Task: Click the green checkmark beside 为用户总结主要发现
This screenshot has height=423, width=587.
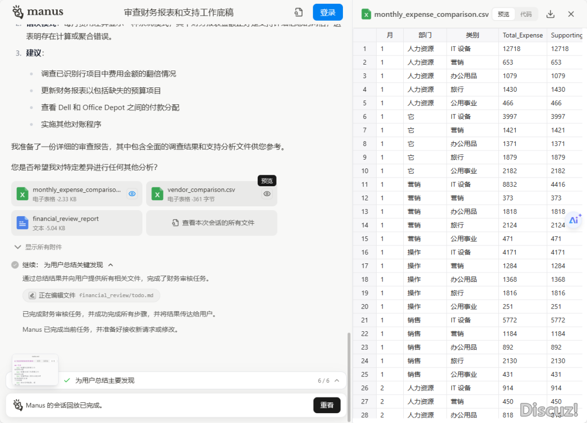Action: coord(67,380)
